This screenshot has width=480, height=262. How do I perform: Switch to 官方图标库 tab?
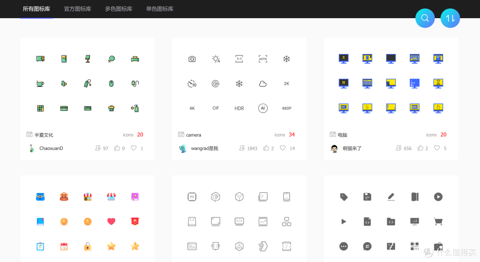tap(77, 9)
